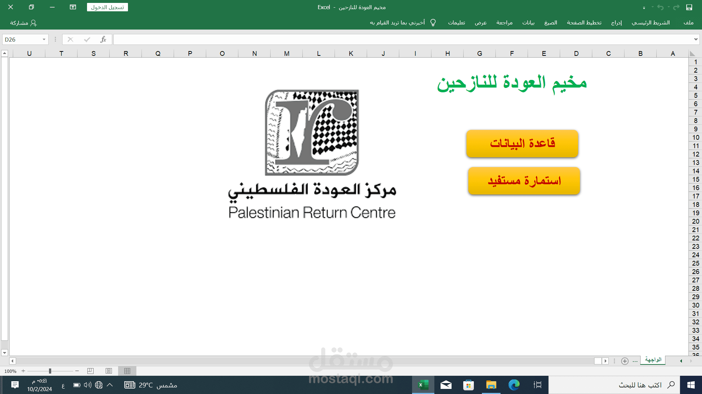The width and height of the screenshot is (702, 394).
Task: Expand the Name Box dropdown arrow
Action: click(x=44, y=39)
